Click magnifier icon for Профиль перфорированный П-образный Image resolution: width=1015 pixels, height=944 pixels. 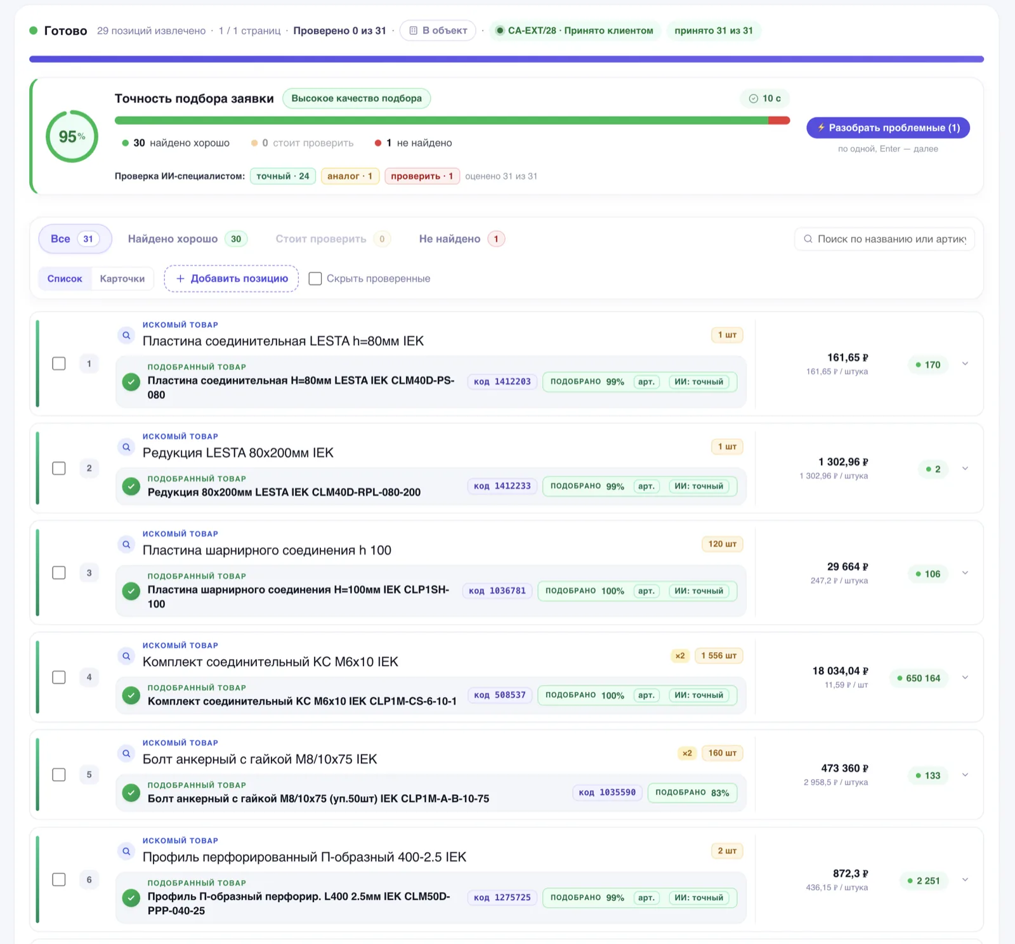click(x=126, y=851)
